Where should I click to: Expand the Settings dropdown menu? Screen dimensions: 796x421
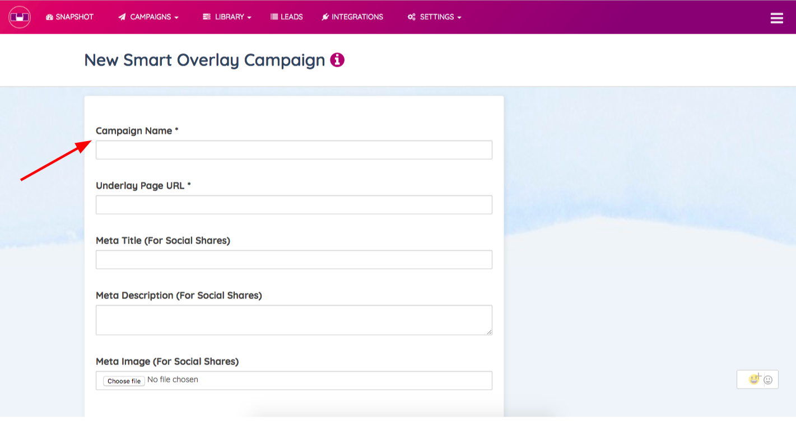coord(435,17)
